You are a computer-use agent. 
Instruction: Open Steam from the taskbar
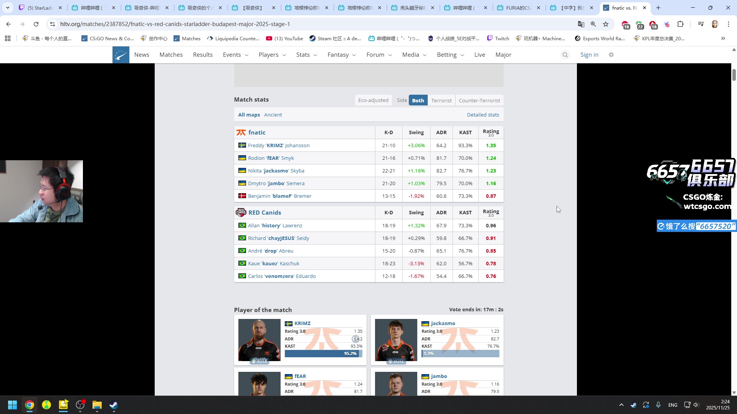click(114, 405)
